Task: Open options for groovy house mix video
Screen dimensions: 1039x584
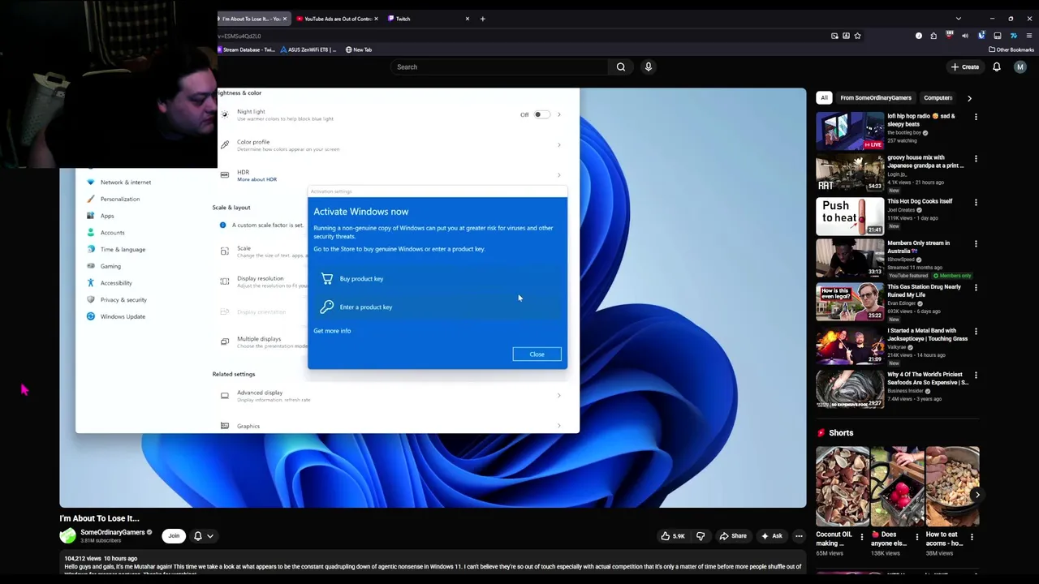Action: point(976,158)
